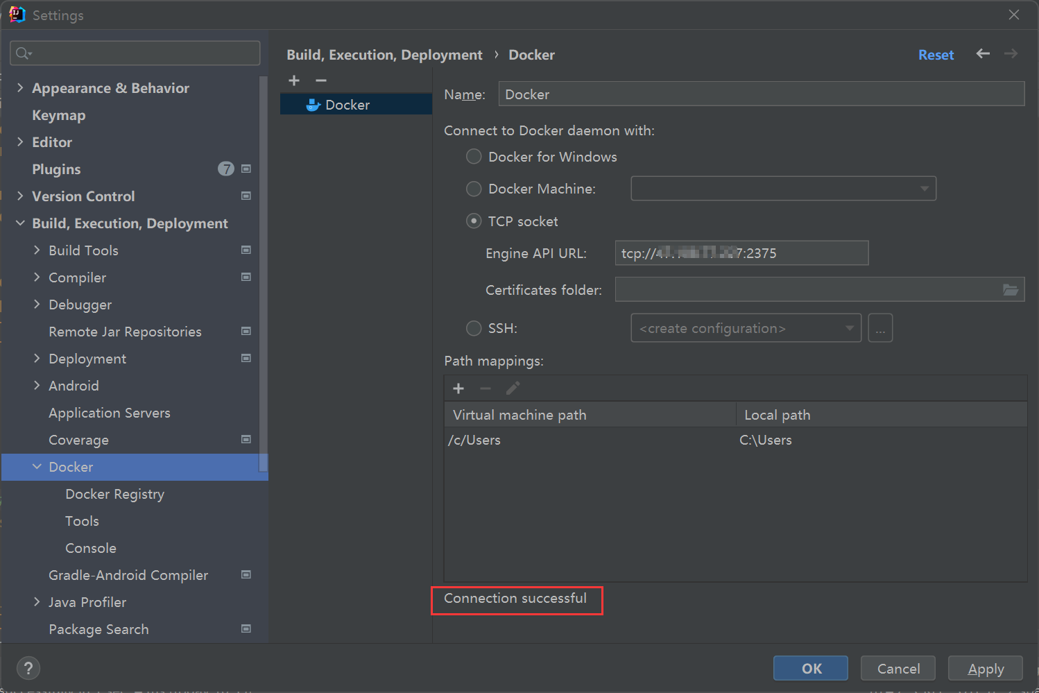Image resolution: width=1039 pixels, height=693 pixels.
Task: Click the Cancel button
Action: (898, 668)
